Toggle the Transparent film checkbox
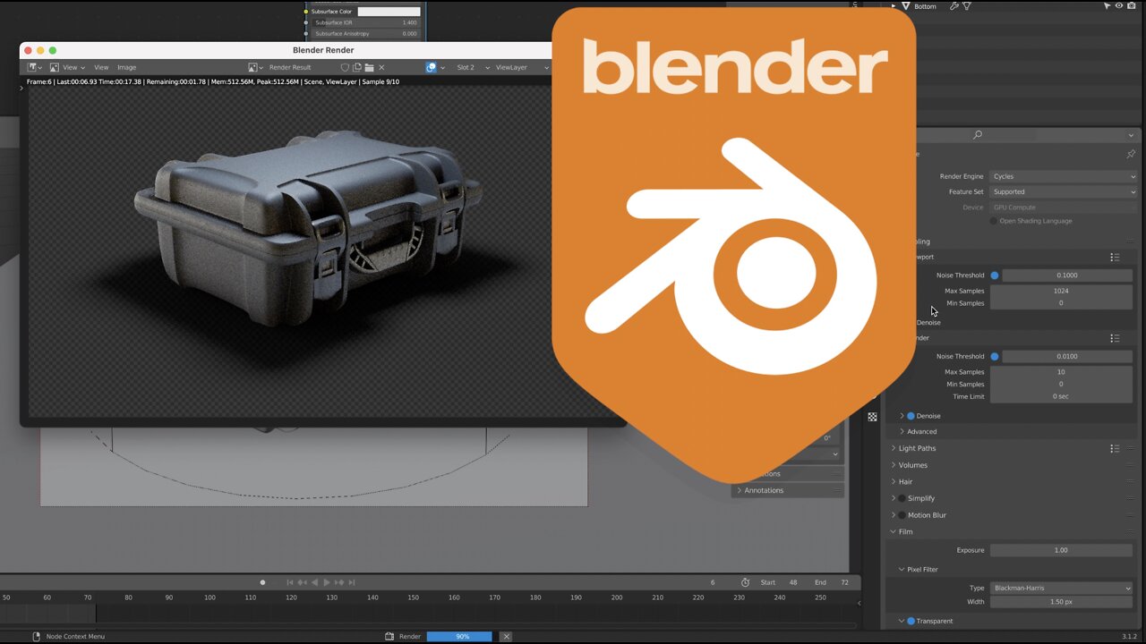1146x644 pixels. click(x=911, y=621)
